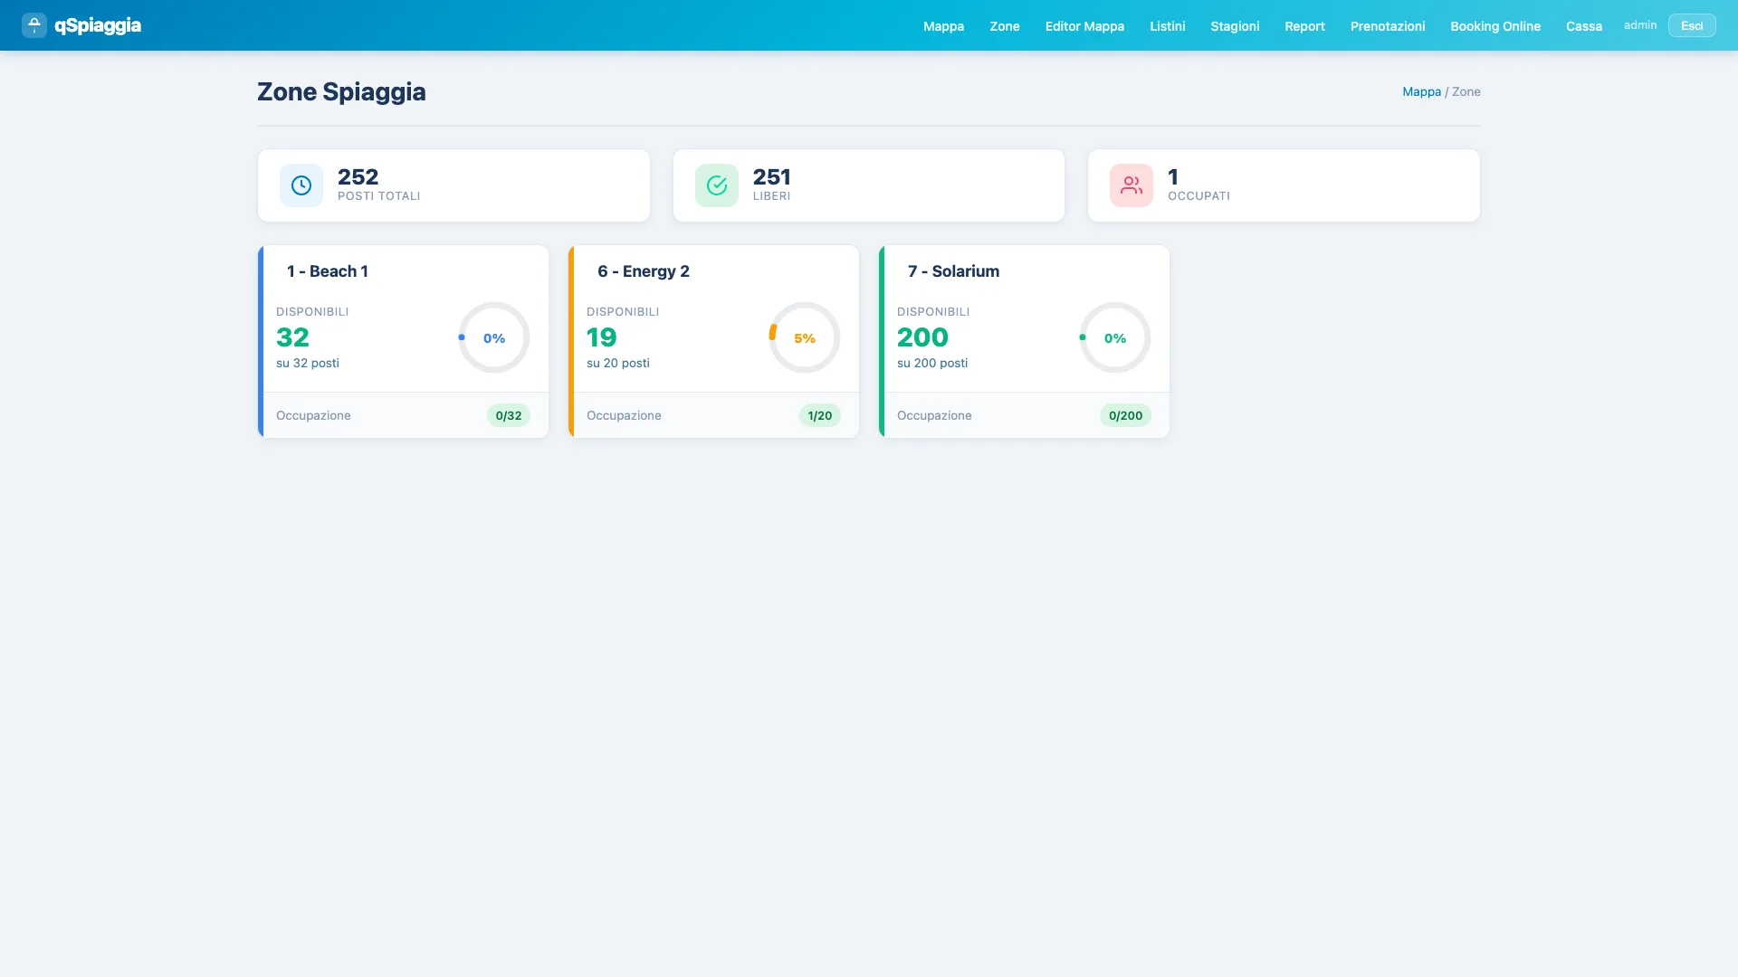Navigate to Listini
The image size is (1738, 977).
(1167, 25)
